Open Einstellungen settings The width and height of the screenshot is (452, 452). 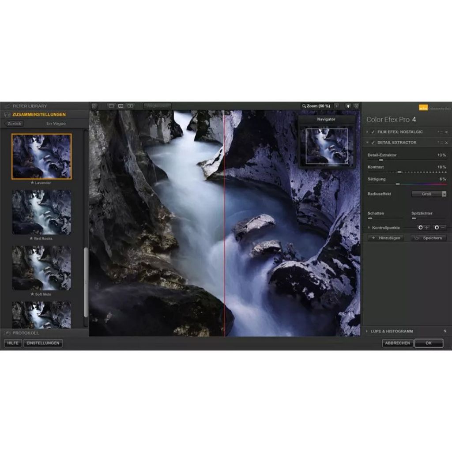(43, 343)
